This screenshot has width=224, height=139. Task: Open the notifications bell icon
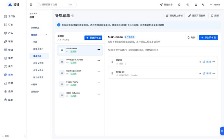179,5
